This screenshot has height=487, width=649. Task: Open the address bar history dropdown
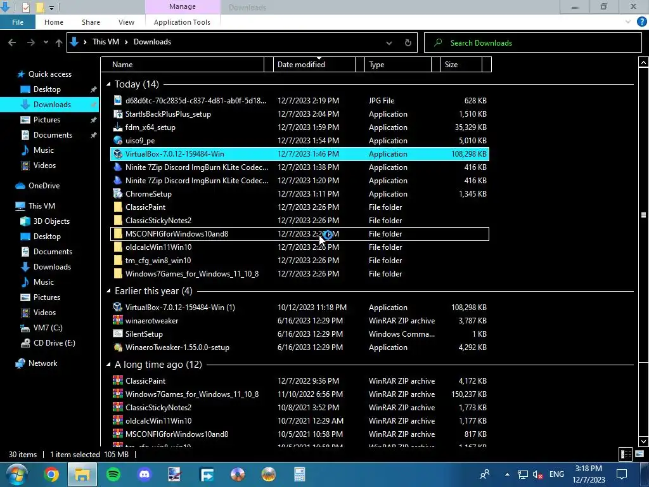pos(389,42)
